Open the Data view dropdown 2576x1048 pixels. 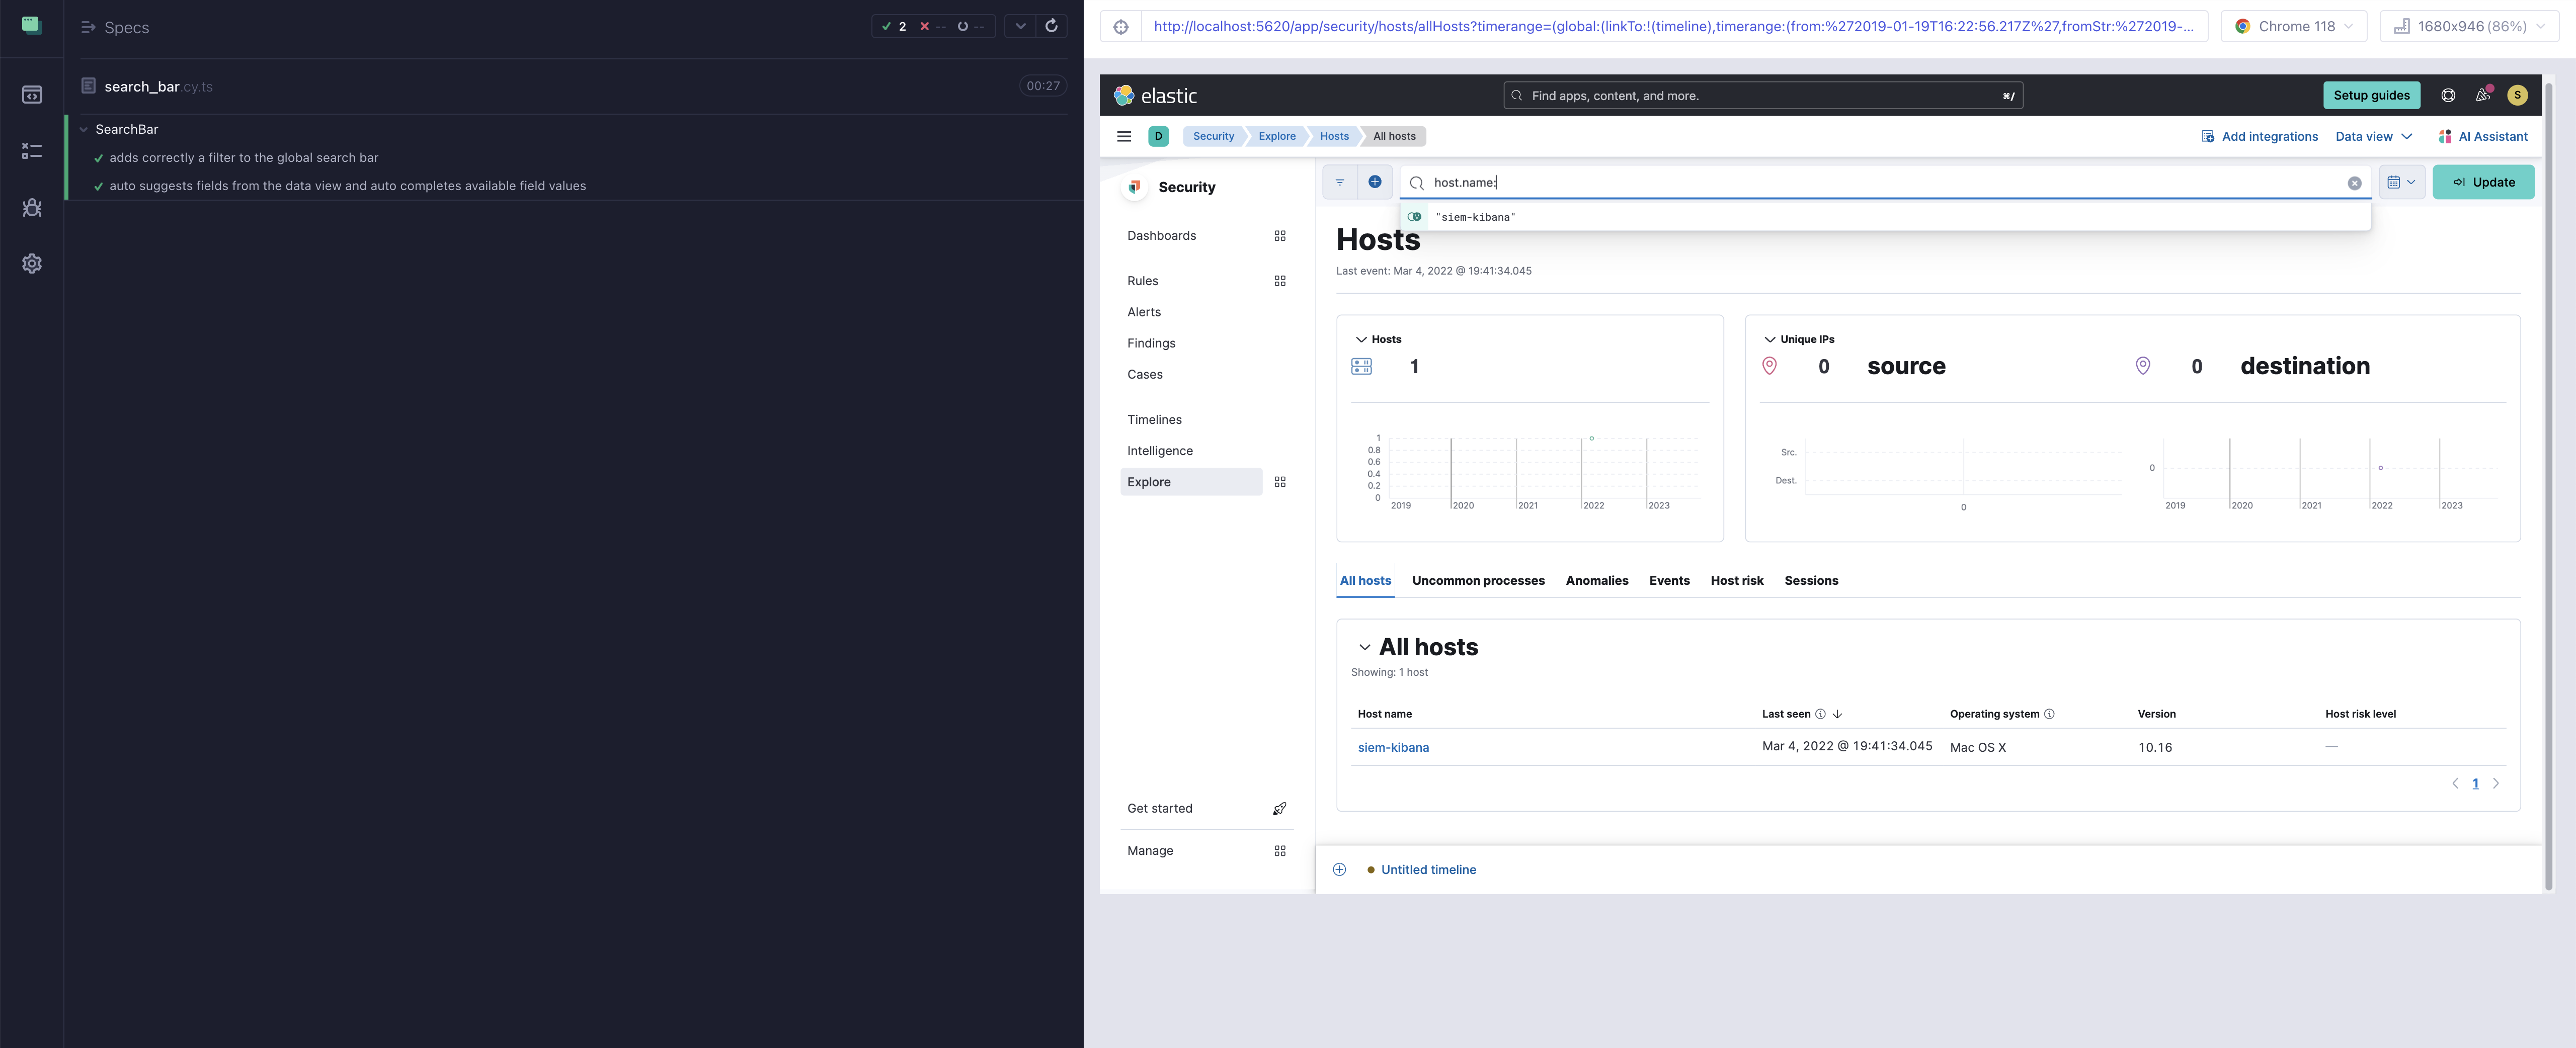[2374, 136]
